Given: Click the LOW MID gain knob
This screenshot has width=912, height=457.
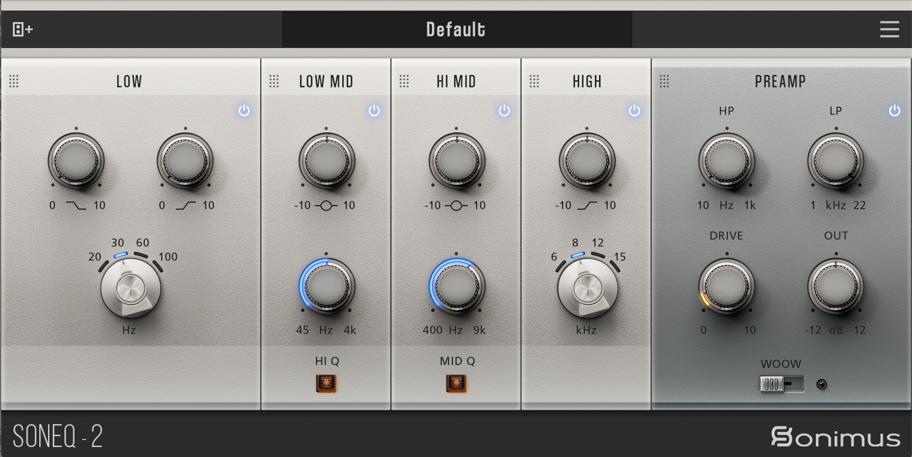Looking at the screenshot, I should [x=326, y=160].
